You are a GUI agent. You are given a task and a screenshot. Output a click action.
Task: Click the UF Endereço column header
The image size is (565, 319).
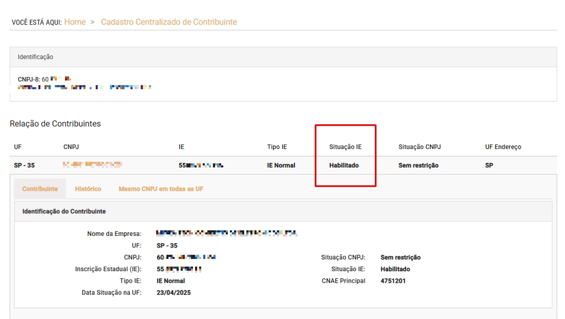pyautogui.click(x=503, y=147)
